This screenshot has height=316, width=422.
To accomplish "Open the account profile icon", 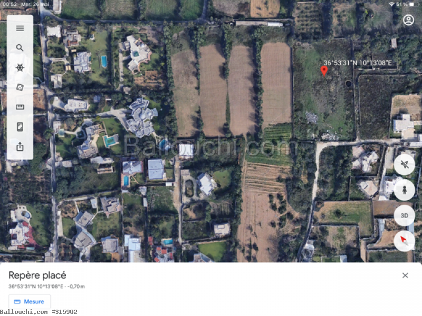I will pos(408,20).
